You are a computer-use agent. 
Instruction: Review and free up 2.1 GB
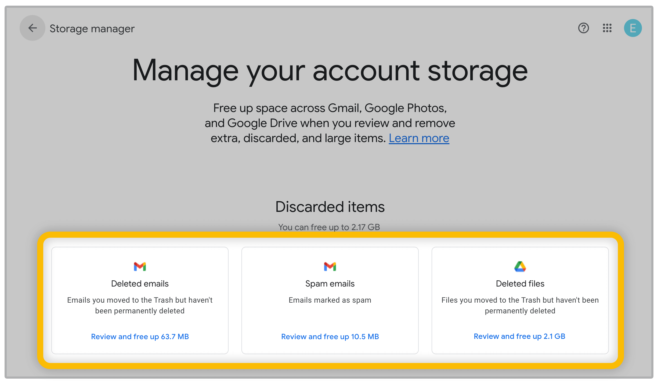point(519,336)
